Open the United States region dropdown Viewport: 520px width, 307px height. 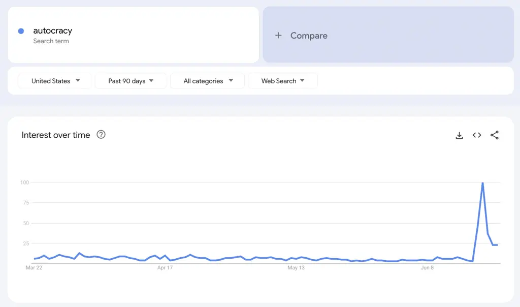point(54,81)
